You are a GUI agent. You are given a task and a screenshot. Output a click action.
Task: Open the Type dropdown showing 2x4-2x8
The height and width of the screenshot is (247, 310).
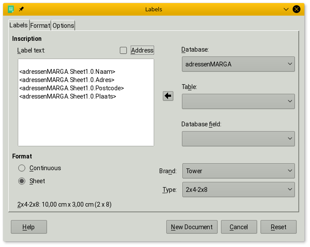click(238, 190)
